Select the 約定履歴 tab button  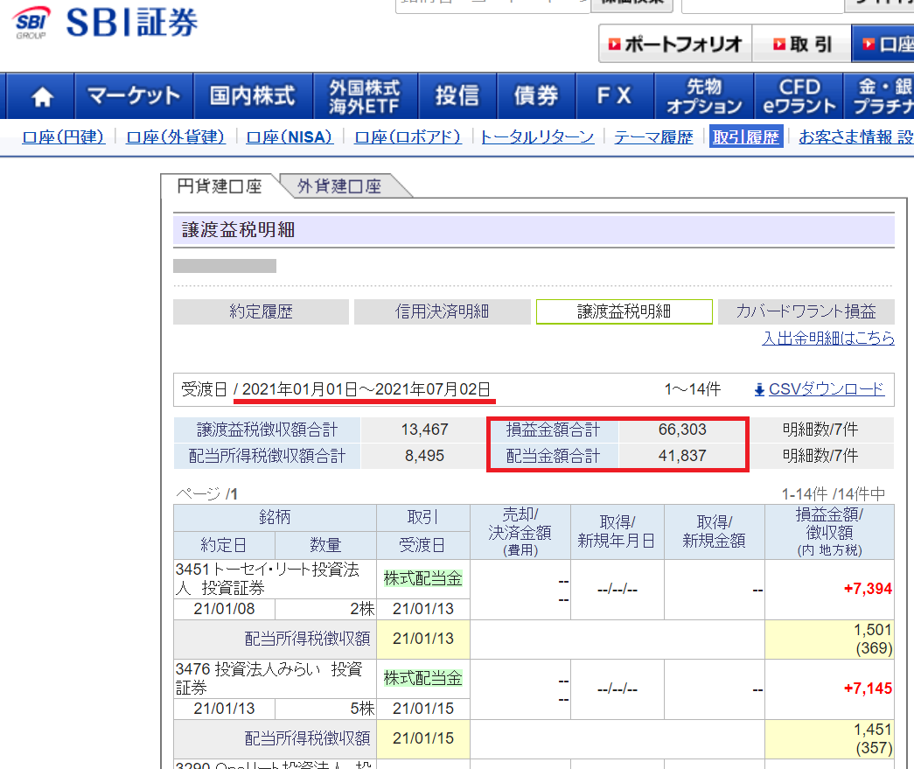(261, 312)
